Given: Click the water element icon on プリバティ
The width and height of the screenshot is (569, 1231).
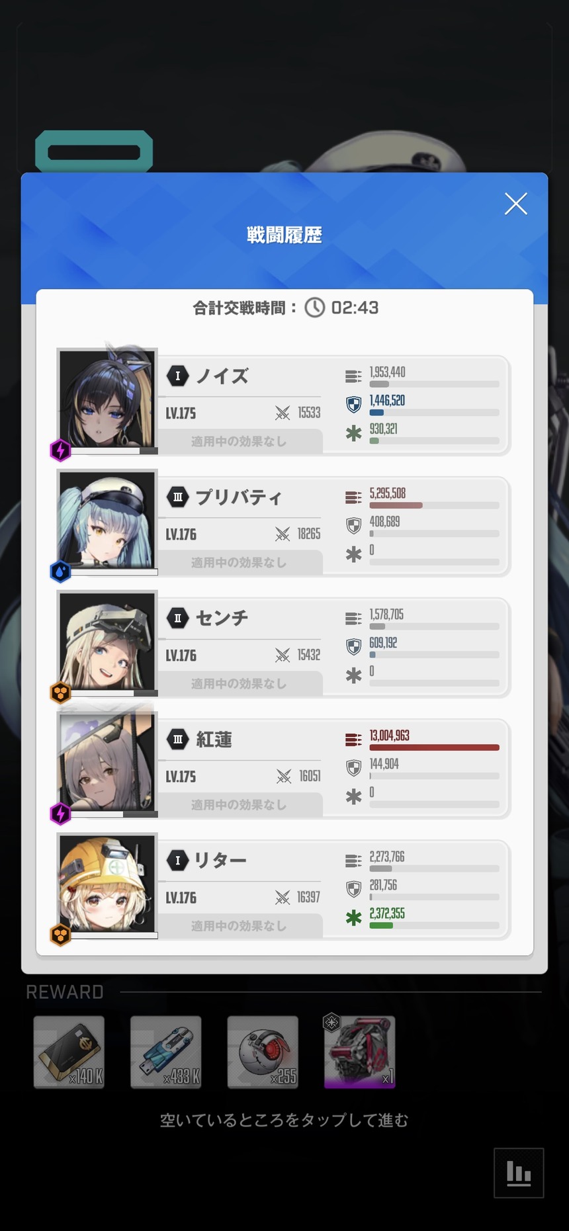Looking at the screenshot, I should [x=61, y=572].
